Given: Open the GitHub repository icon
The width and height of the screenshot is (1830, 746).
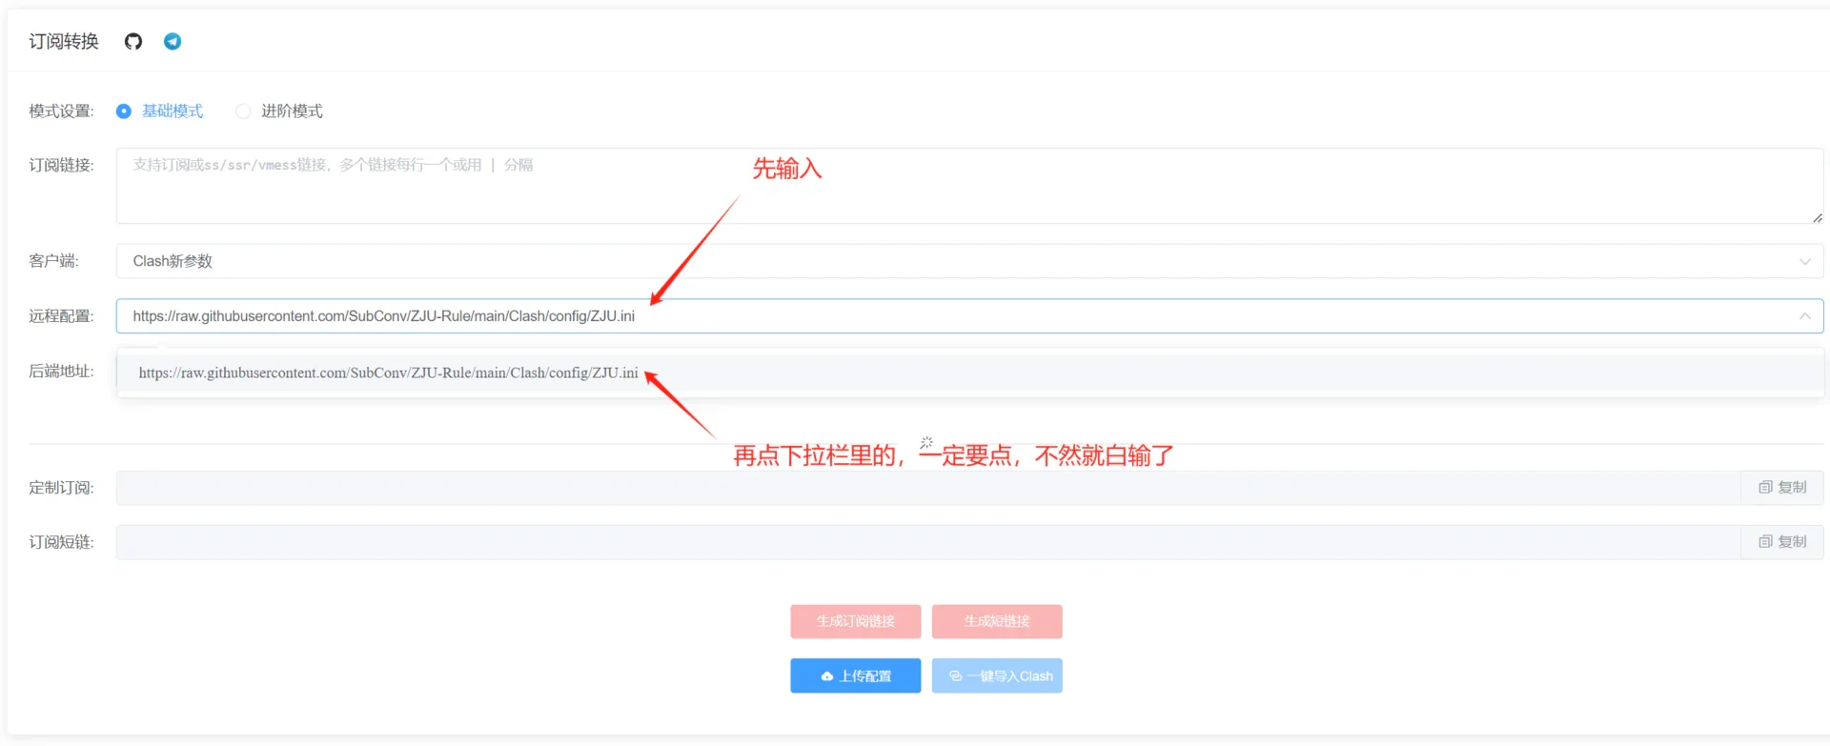Looking at the screenshot, I should coord(133,41).
